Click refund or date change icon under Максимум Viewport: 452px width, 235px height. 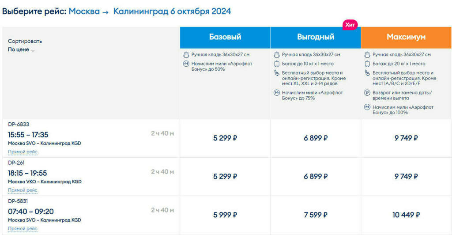click(x=367, y=93)
